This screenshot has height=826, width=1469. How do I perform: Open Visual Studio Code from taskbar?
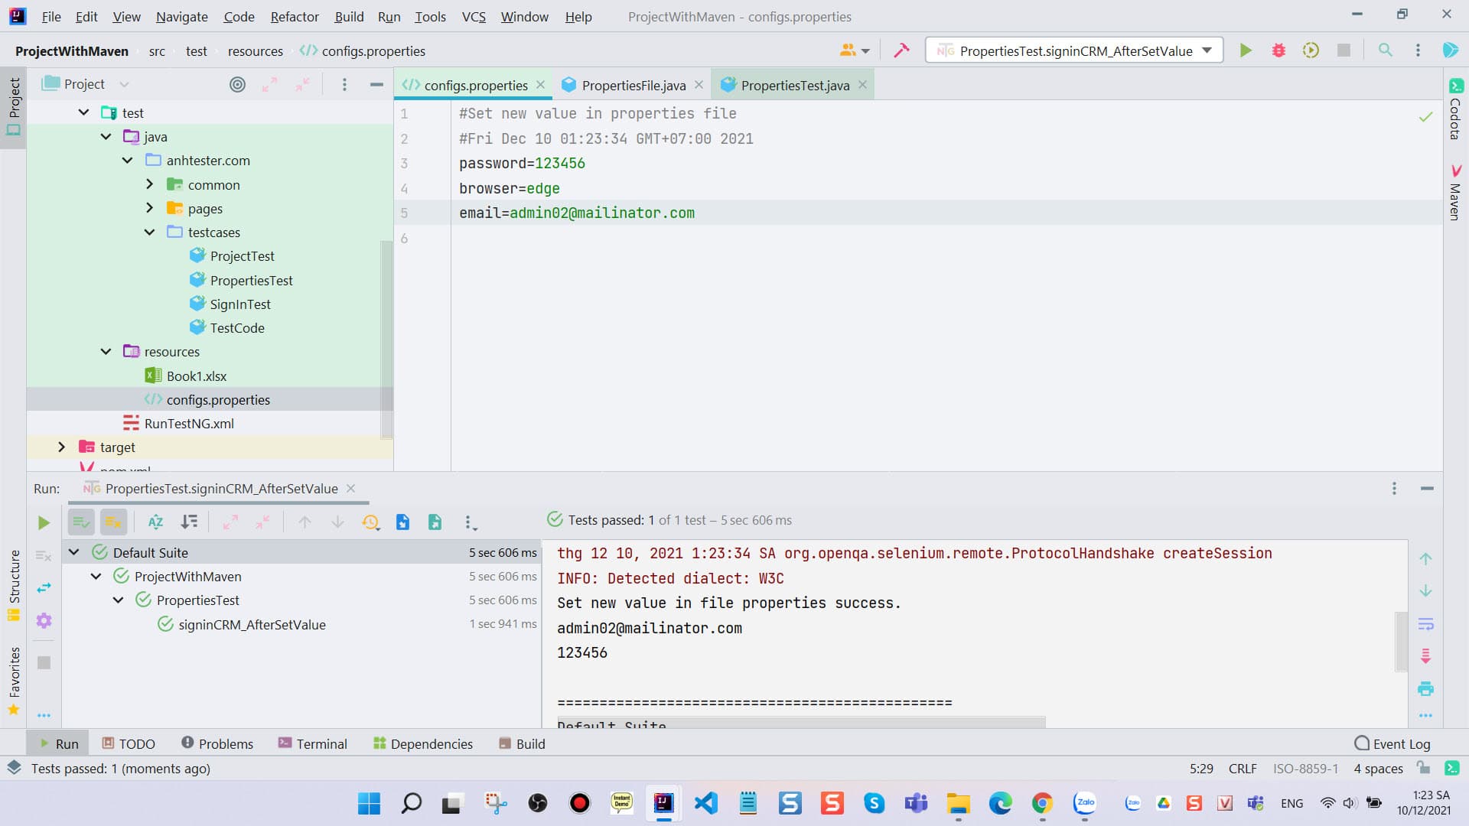pos(705,803)
